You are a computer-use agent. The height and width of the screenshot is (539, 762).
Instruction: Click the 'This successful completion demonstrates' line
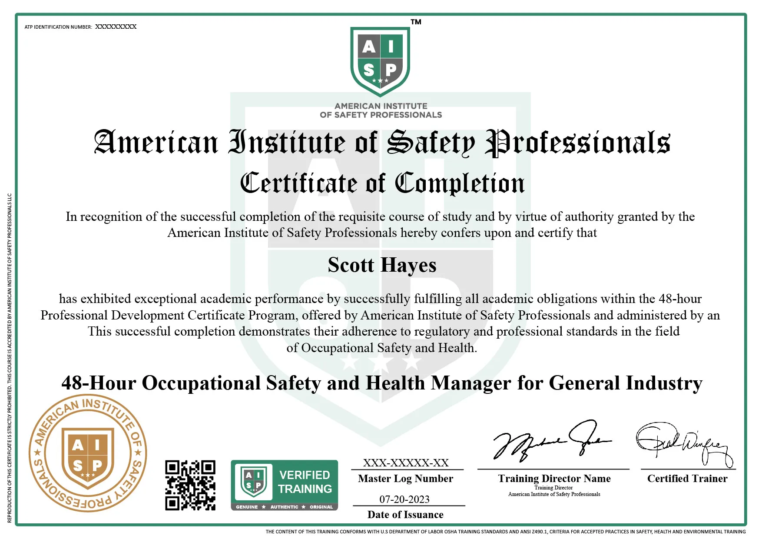[384, 331]
